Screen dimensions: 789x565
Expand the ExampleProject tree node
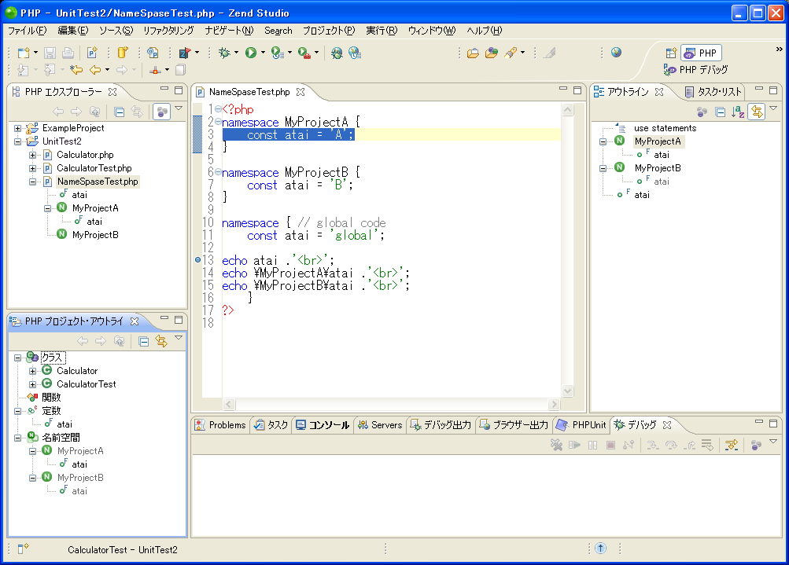tap(18, 128)
